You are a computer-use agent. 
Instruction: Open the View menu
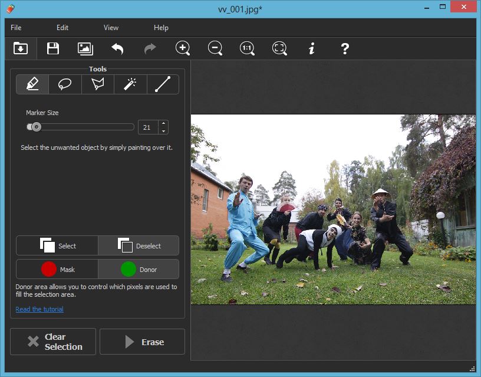point(111,28)
